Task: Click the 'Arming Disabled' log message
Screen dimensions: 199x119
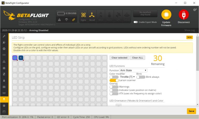Action: click(x=39, y=30)
